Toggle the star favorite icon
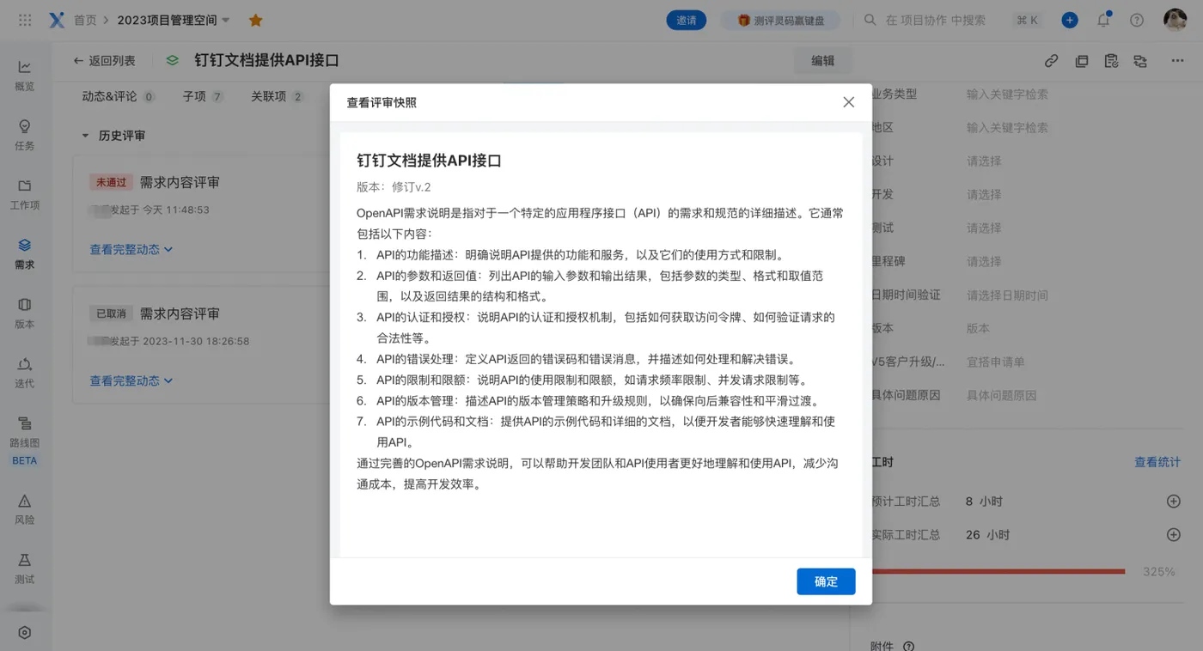 [x=255, y=20]
